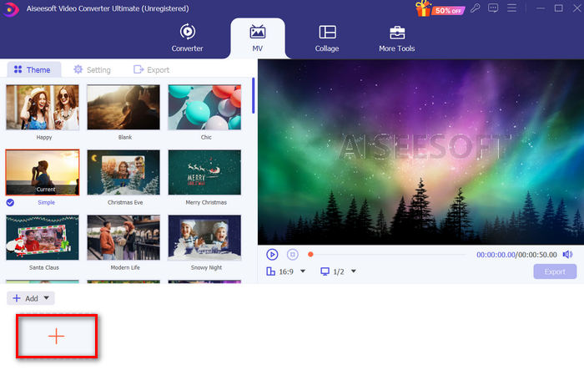Stop the preview playback
This screenshot has height=370, width=584.
293,255
